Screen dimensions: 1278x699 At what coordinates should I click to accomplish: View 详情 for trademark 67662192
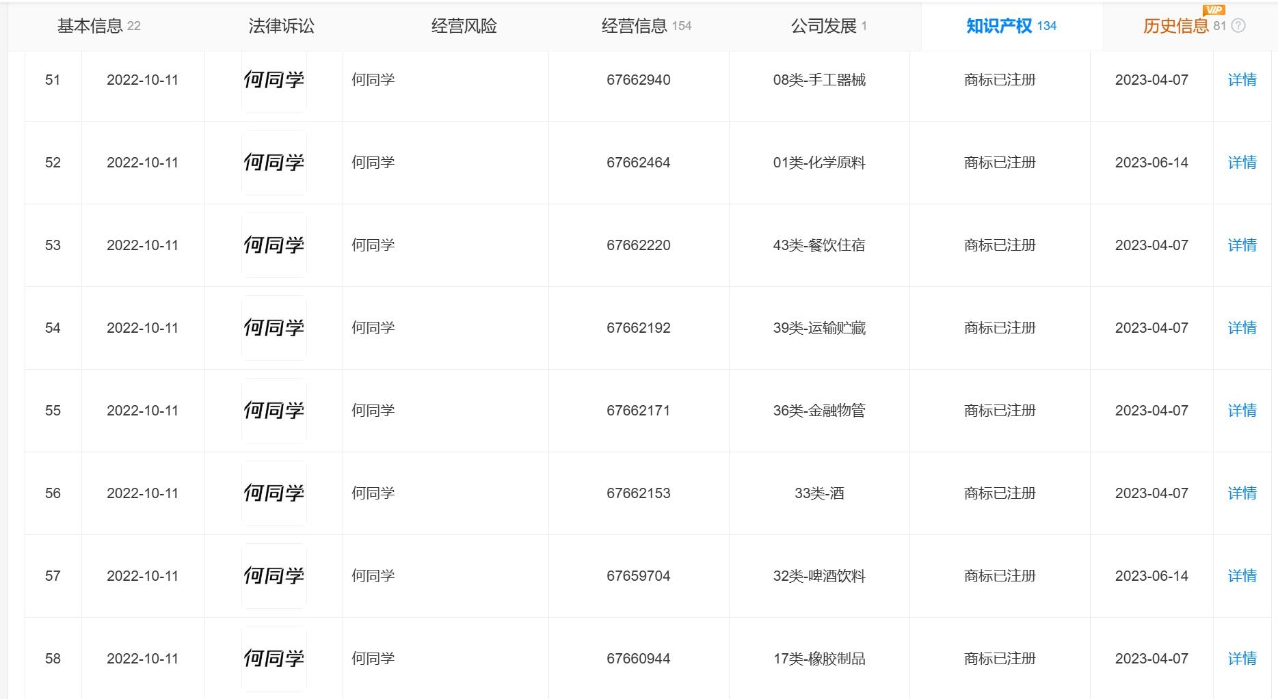coord(1242,328)
